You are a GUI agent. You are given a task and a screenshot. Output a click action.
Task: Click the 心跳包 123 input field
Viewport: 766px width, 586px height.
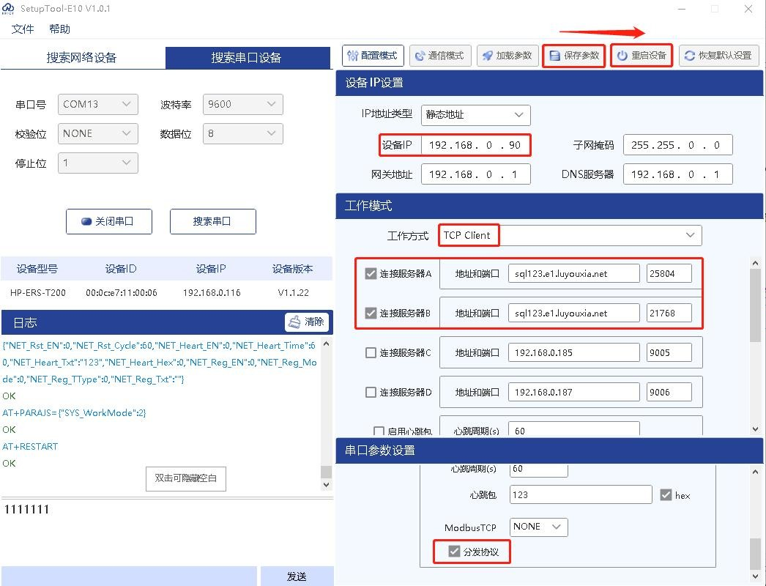(x=581, y=494)
